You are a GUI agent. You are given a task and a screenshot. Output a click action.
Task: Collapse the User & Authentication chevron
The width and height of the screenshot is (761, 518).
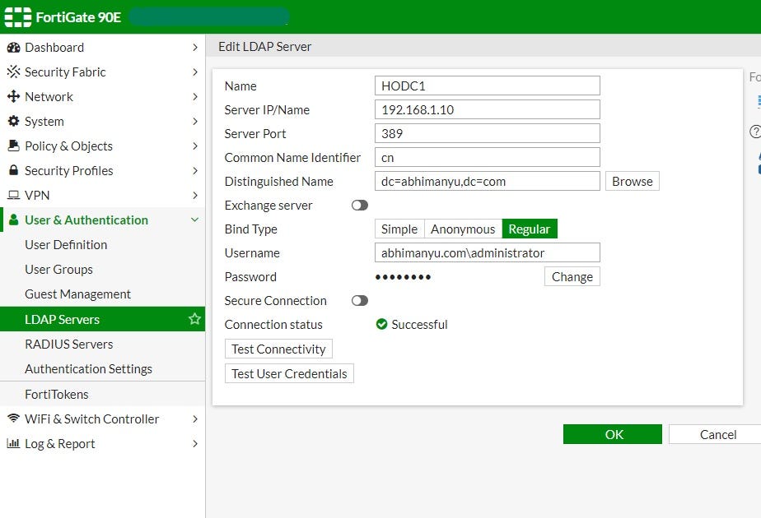(194, 220)
